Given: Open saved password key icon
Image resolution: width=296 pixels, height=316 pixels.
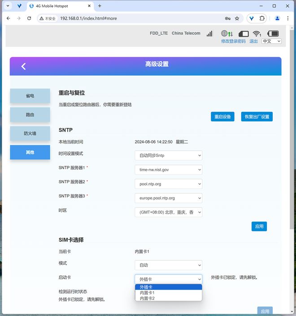Looking at the screenshot, I should click(228, 18).
